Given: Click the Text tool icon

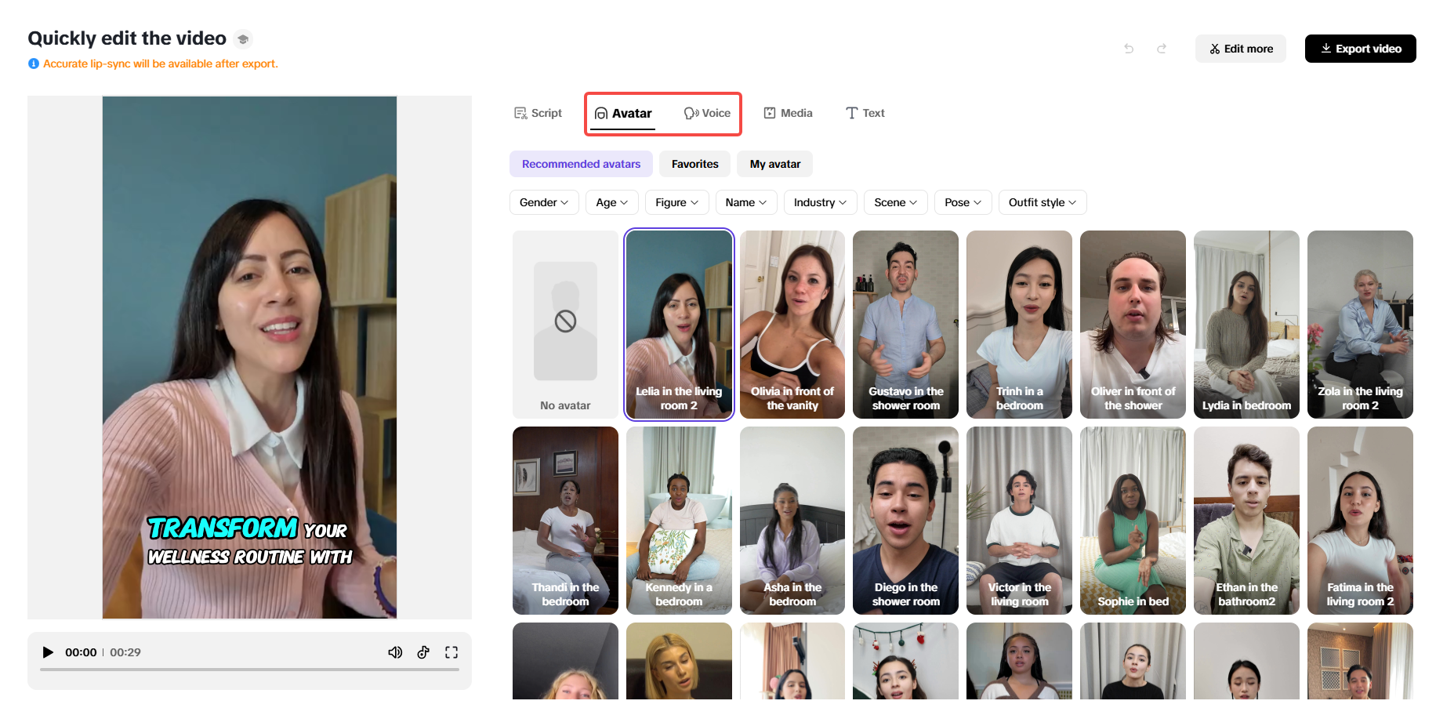Looking at the screenshot, I should click(850, 112).
